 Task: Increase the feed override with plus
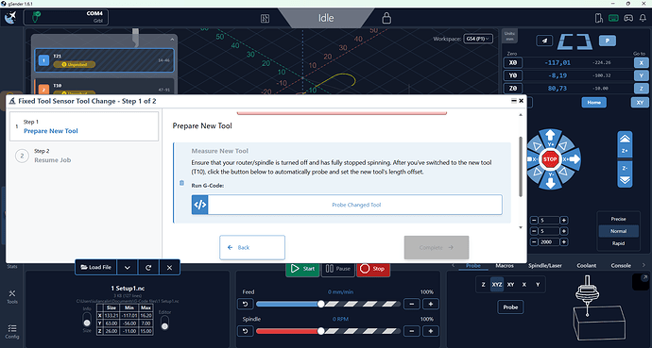[x=430, y=304]
